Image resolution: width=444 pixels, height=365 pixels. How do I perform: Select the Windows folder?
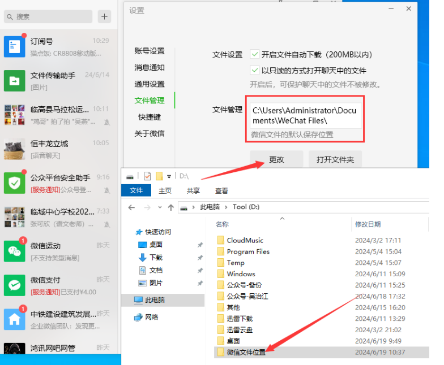pos(241,273)
